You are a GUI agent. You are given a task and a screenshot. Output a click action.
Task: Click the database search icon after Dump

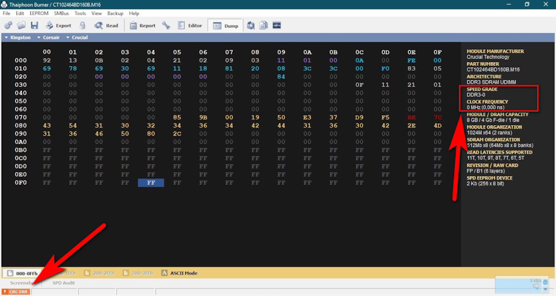(x=251, y=25)
